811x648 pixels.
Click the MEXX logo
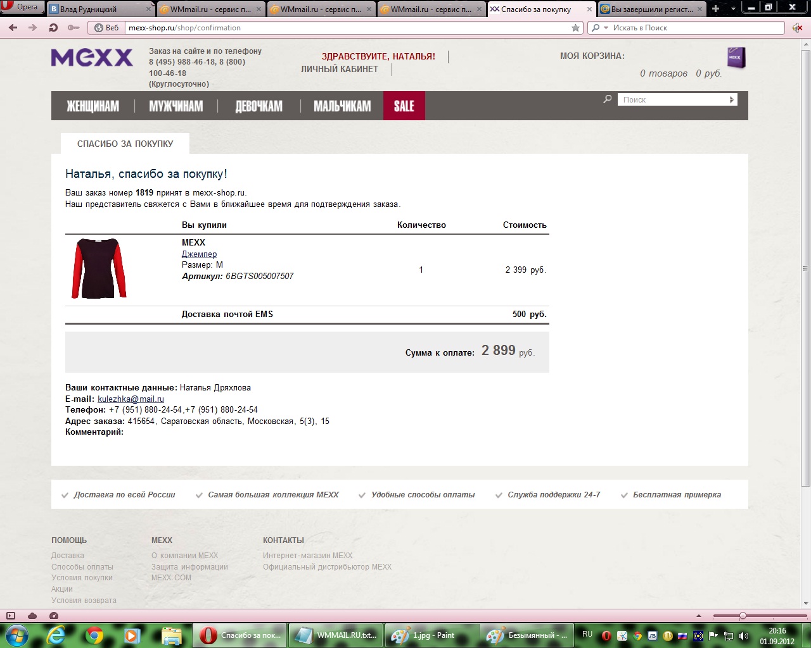coord(92,58)
